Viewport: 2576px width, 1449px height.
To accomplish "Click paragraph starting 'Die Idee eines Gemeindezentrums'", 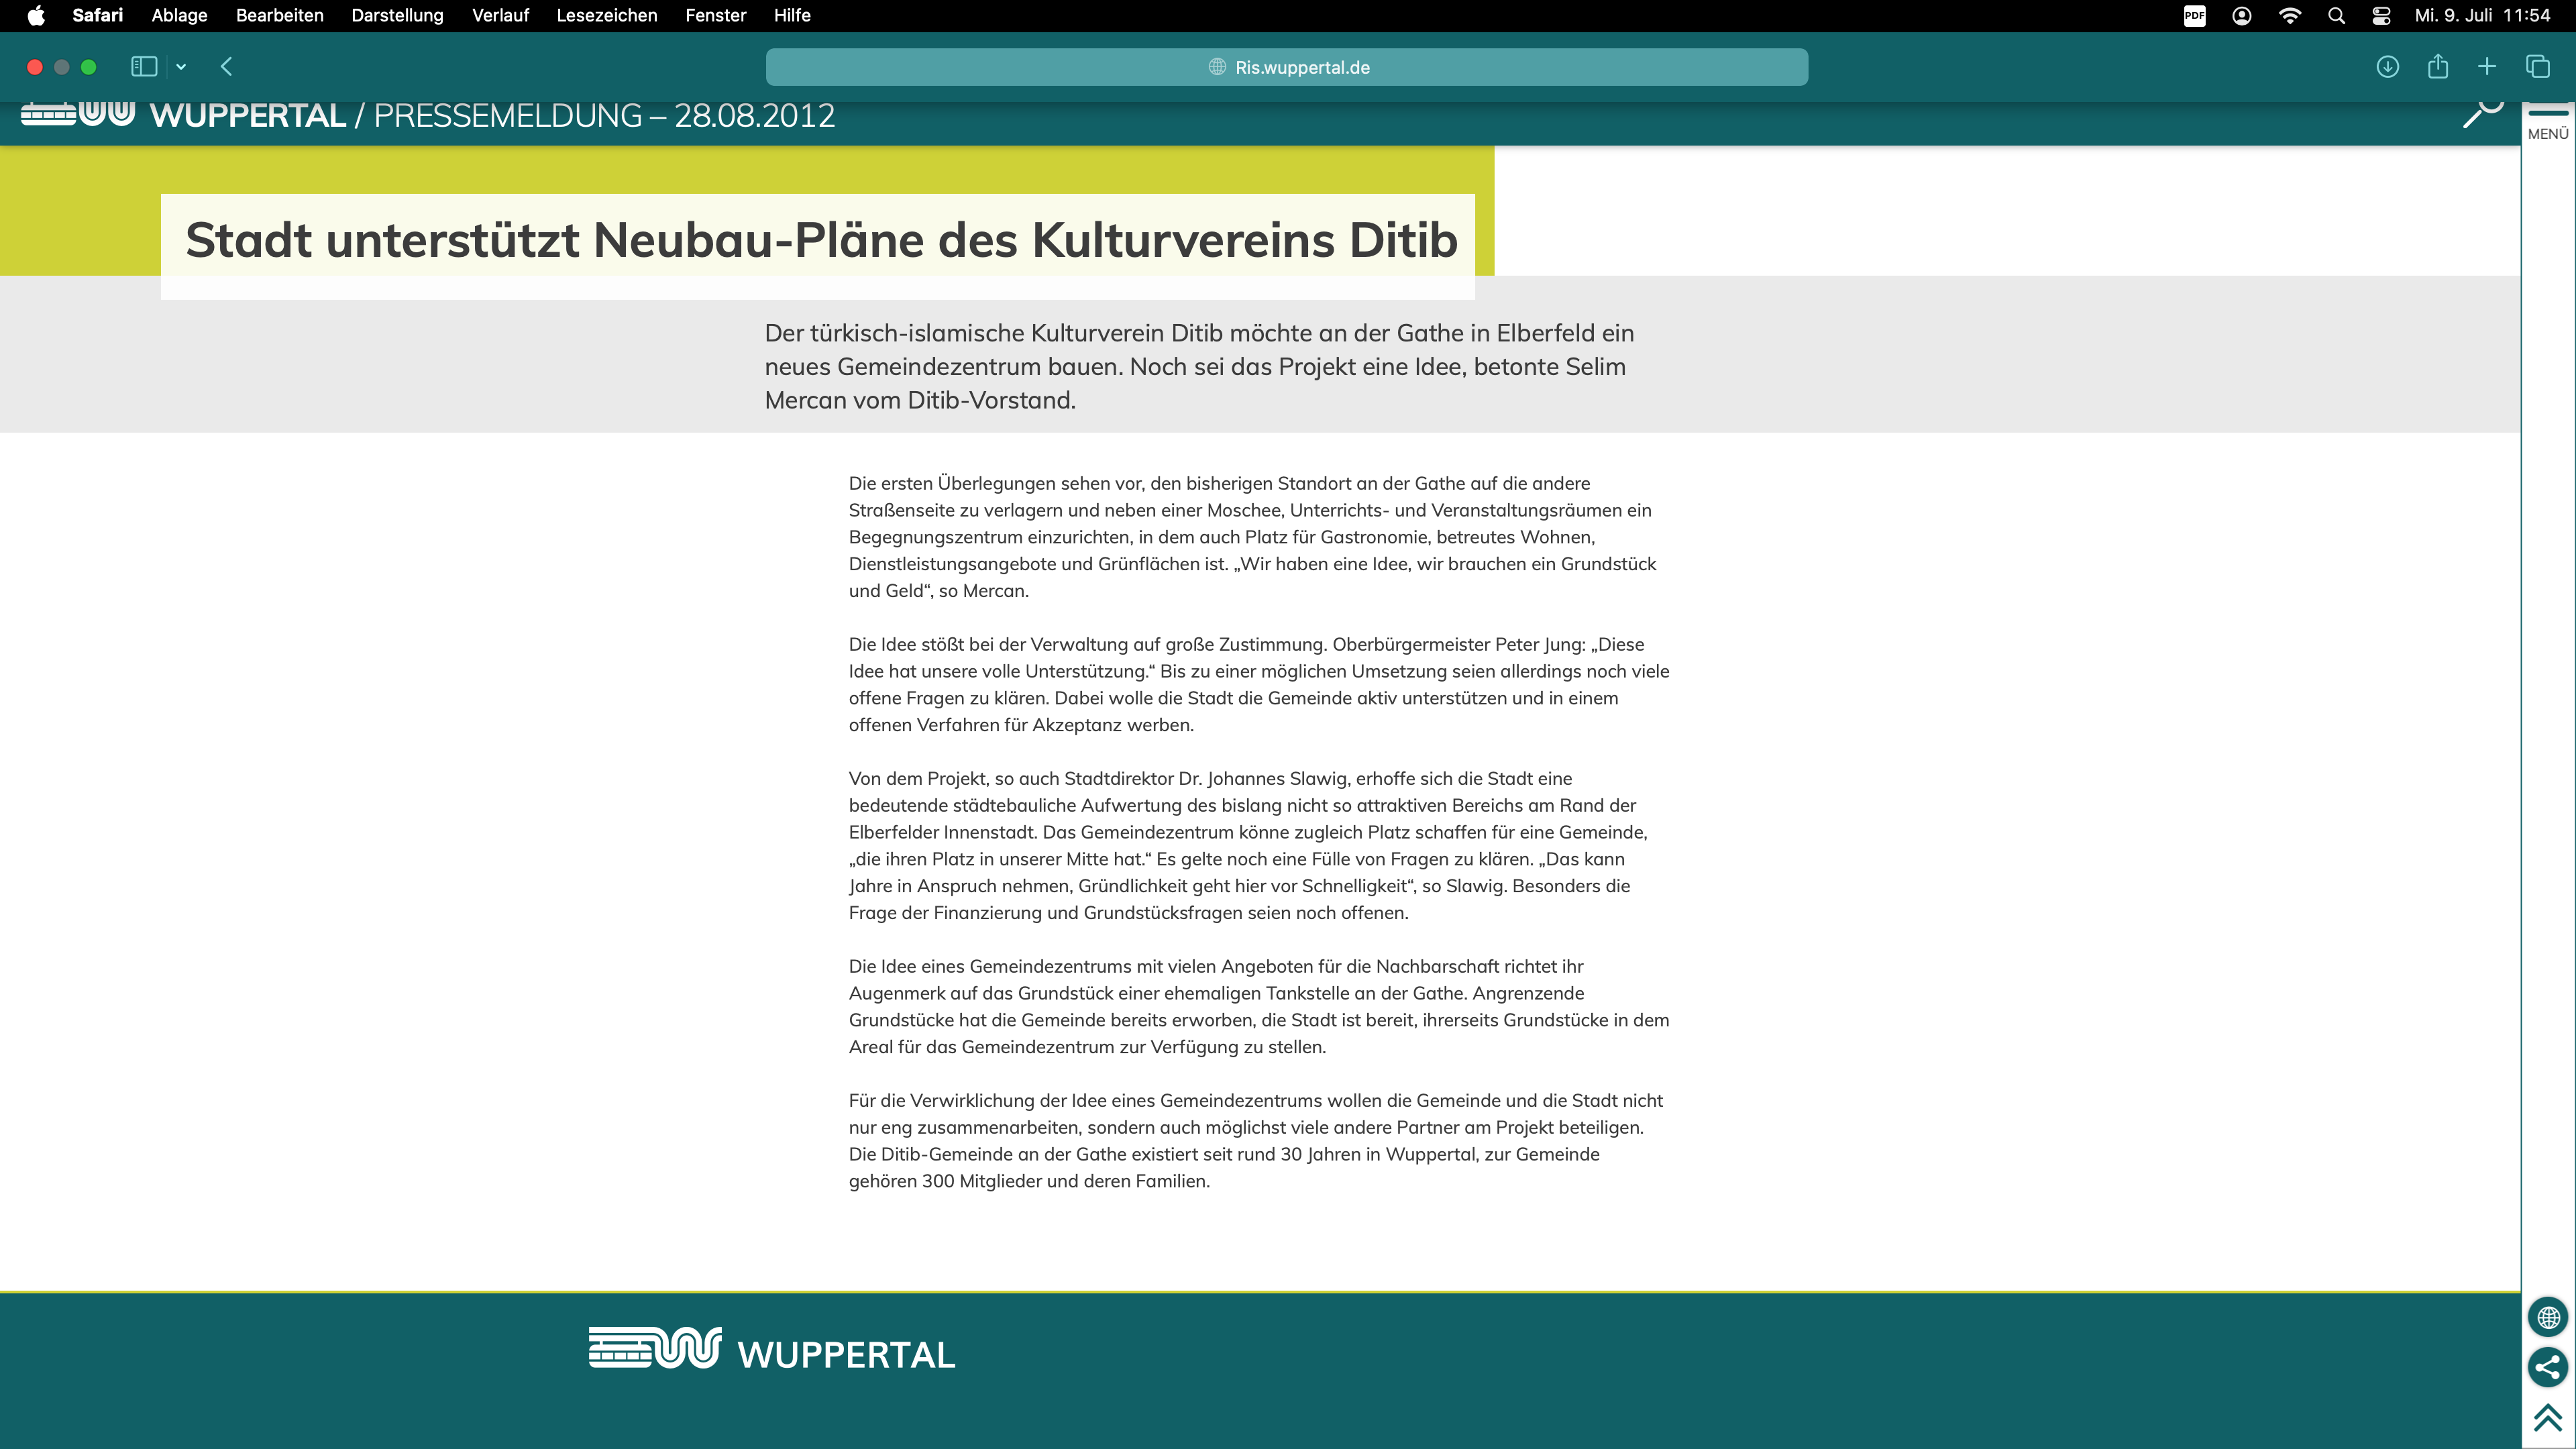I will (x=1258, y=1006).
